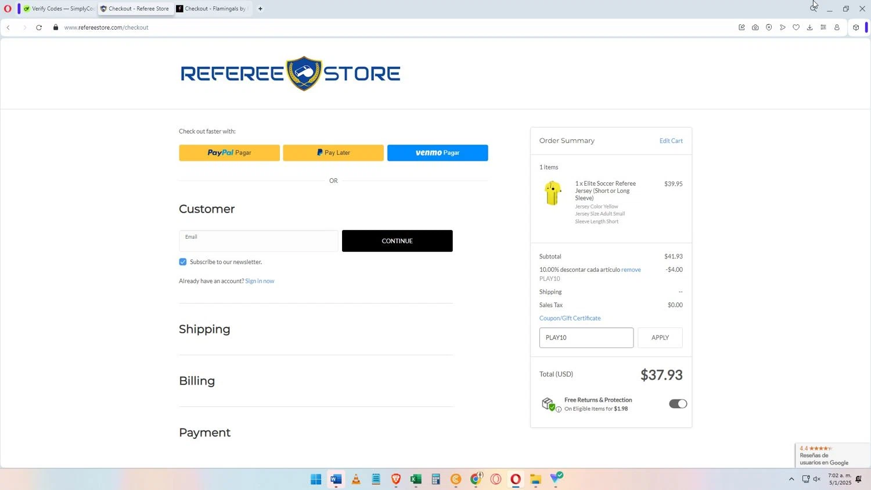871x490 pixels.
Task: Open a new browser tab
Action: [260, 9]
